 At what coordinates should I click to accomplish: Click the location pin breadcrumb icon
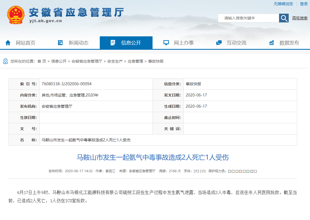(x=5, y=61)
